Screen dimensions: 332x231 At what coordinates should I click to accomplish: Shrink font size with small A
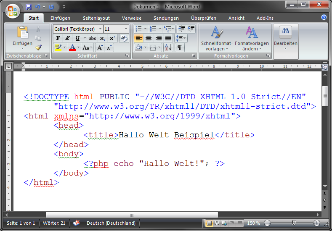click(109, 47)
